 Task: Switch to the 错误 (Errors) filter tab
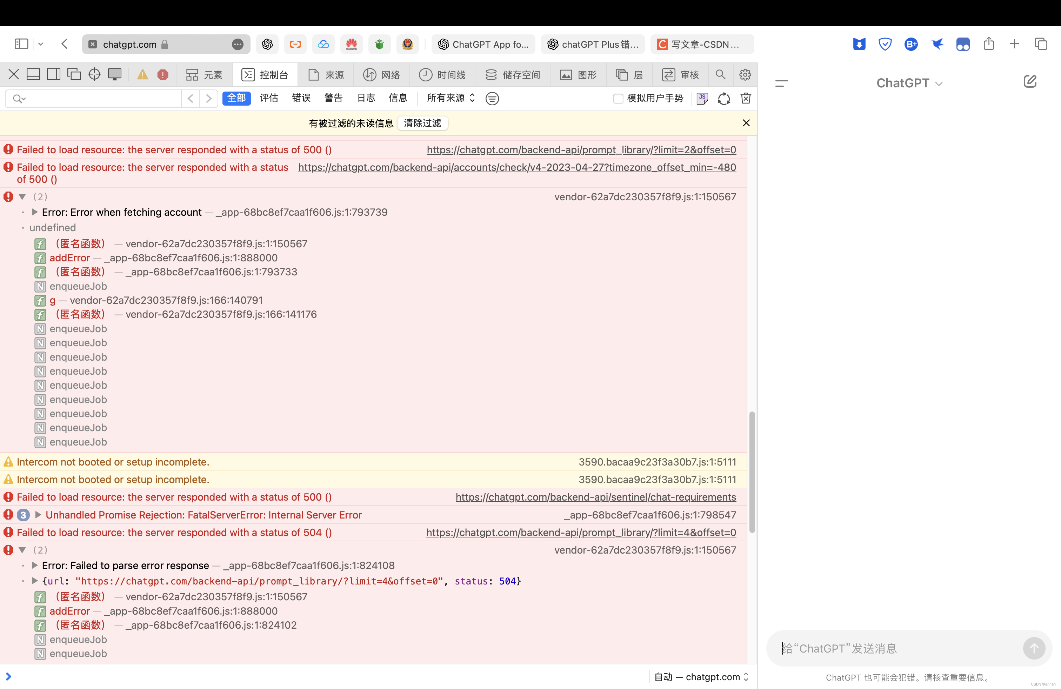tap(301, 99)
